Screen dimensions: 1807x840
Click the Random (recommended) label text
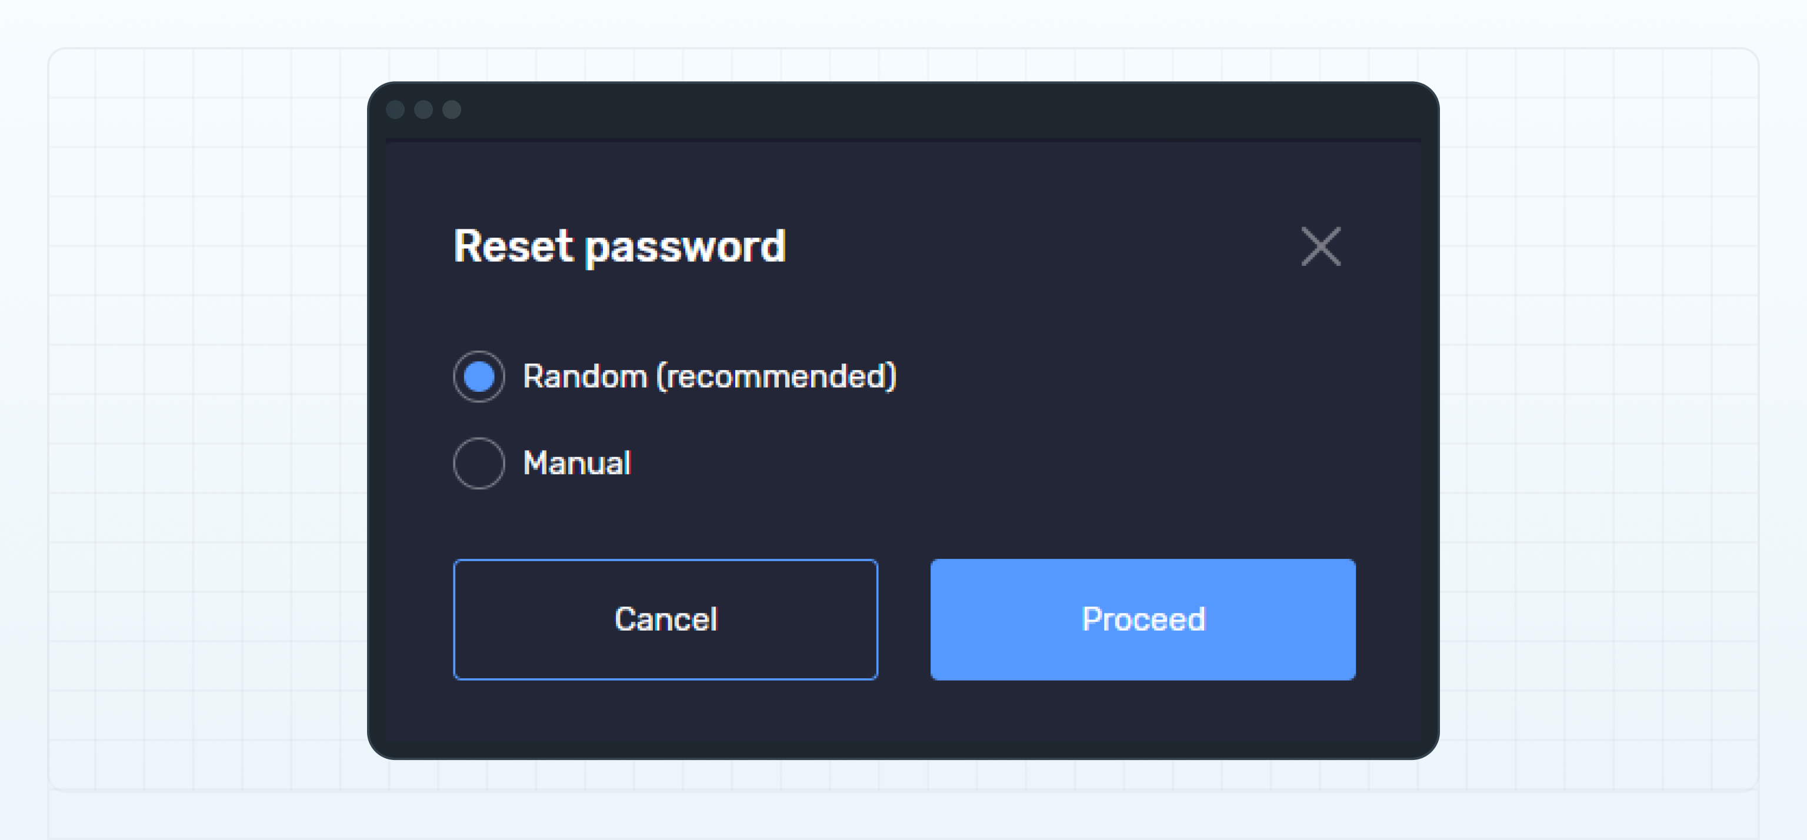[x=711, y=377]
